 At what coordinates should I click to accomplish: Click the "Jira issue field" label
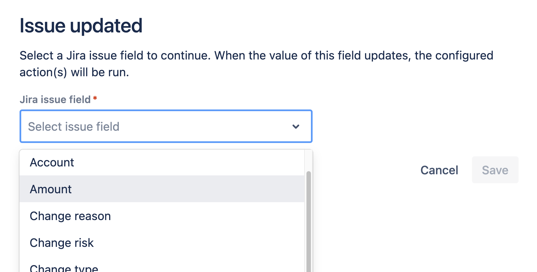pyautogui.click(x=55, y=99)
